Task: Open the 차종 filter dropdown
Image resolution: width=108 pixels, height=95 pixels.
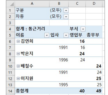Action: 66,17
